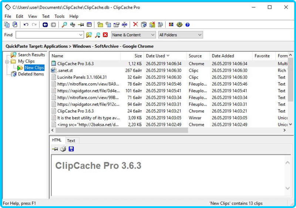Switch to the HTML preview tab

pyautogui.click(x=57, y=140)
